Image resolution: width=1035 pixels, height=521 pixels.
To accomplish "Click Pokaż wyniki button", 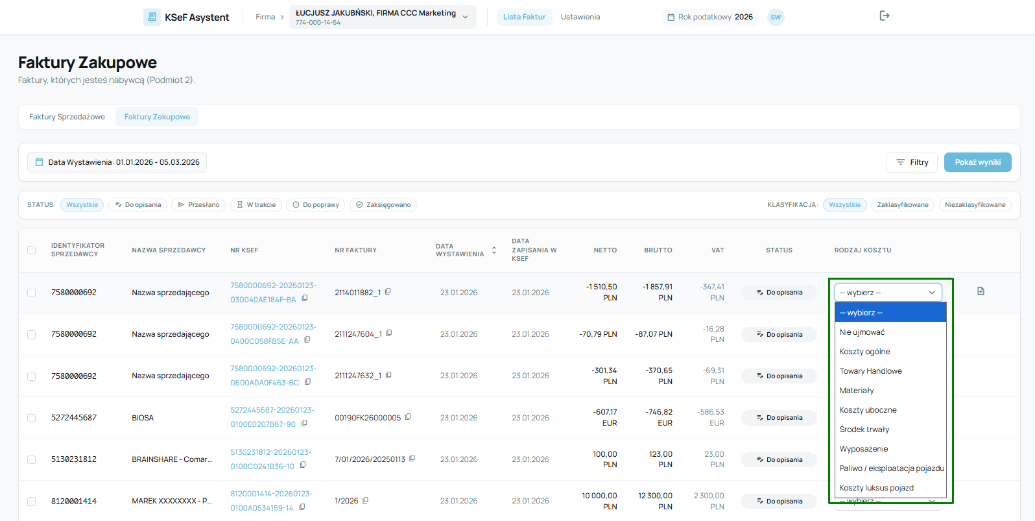I will click(x=977, y=162).
